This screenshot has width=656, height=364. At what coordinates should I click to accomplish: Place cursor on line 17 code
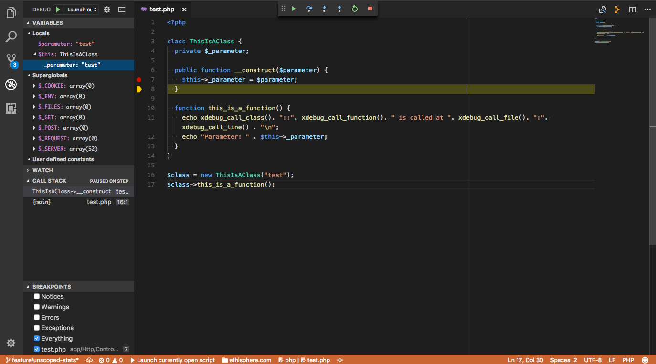click(221, 185)
